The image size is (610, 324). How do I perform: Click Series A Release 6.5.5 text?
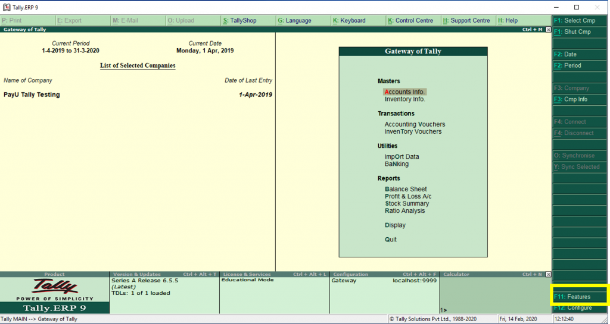(145, 281)
